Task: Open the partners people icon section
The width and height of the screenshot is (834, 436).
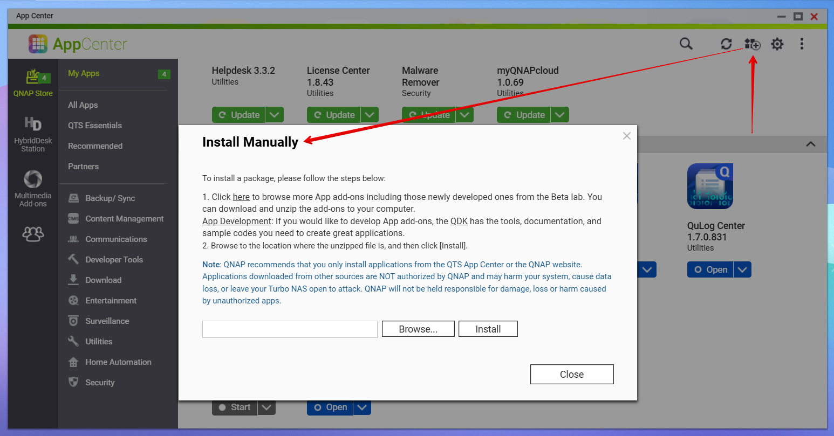Action: click(x=33, y=233)
